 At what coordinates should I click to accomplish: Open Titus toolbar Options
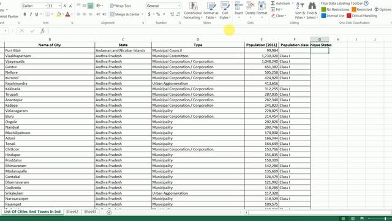tap(383, 10)
